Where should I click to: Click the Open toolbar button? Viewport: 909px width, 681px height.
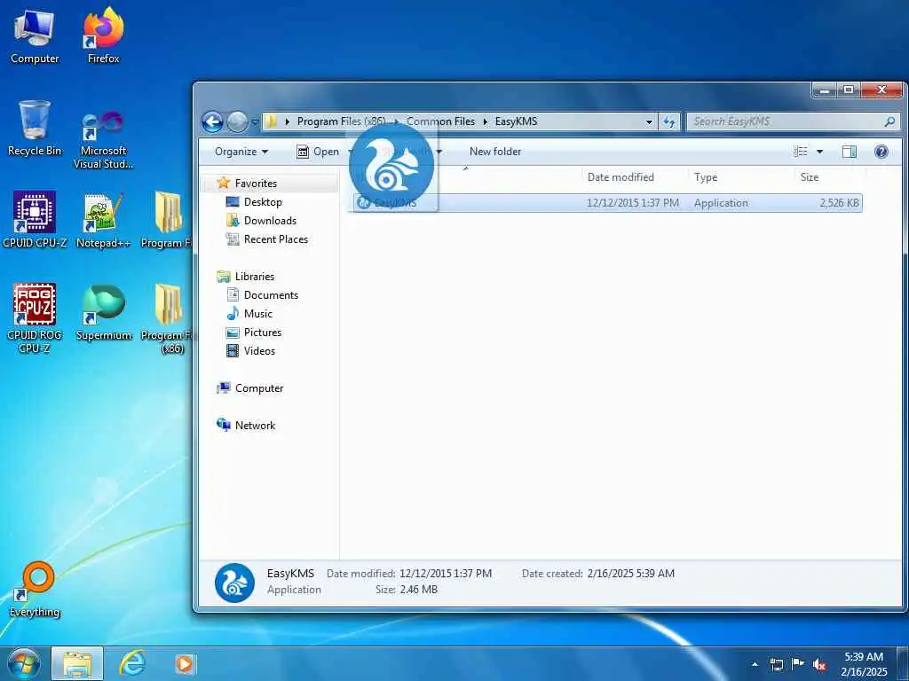point(319,152)
